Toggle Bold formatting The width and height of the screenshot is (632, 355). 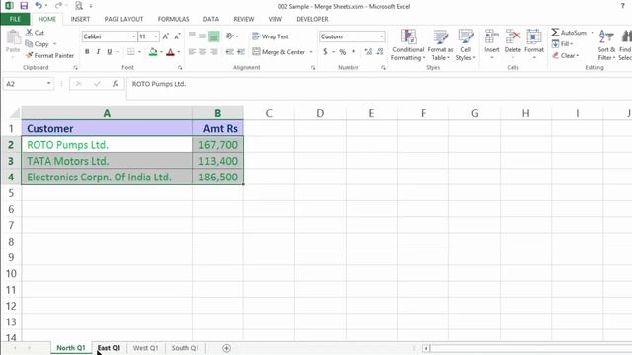(x=87, y=52)
